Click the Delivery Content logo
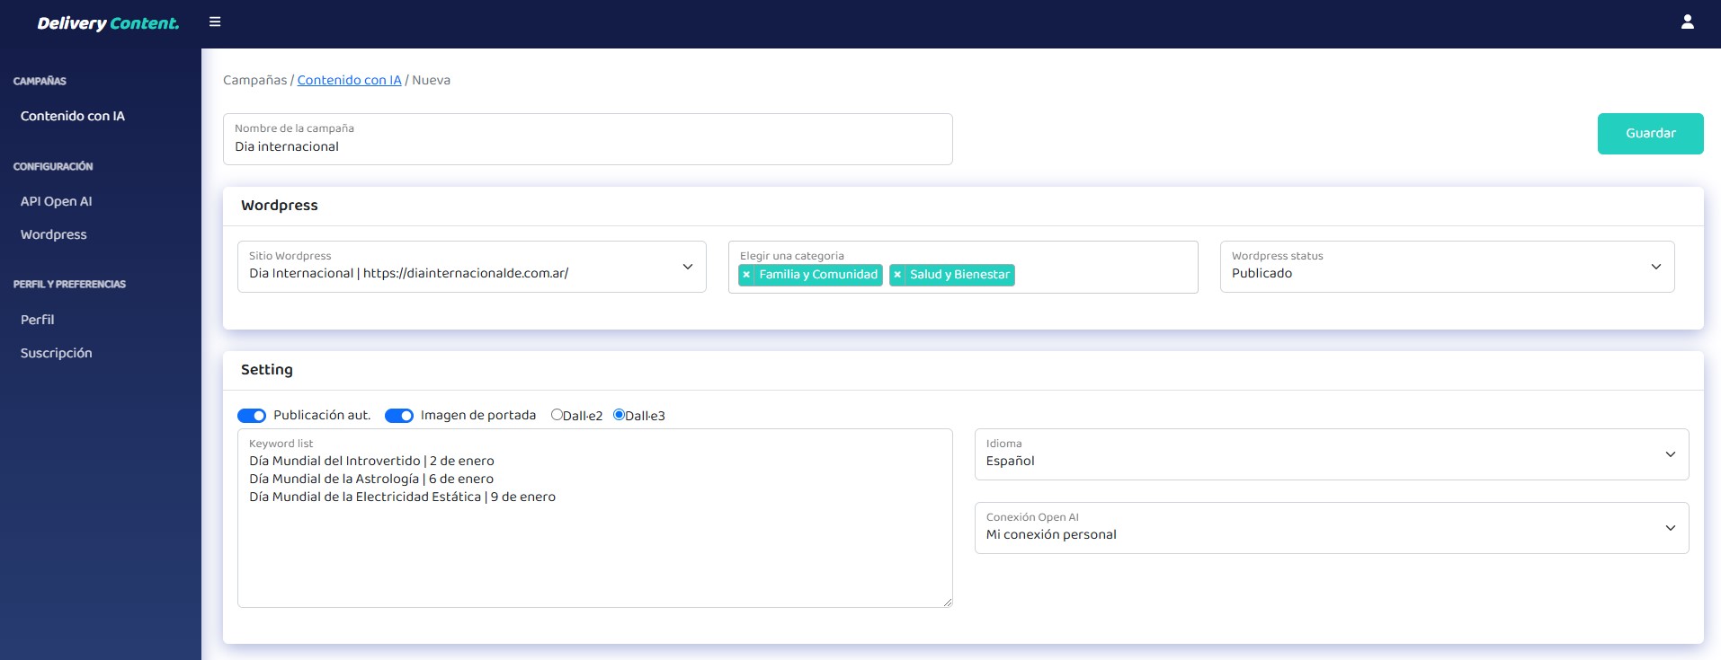This screenshot has height=660, width=1721. tap(108, 23)
